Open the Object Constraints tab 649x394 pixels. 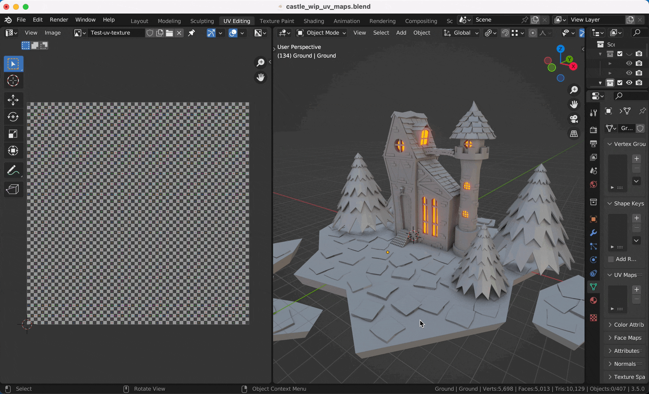594,273
